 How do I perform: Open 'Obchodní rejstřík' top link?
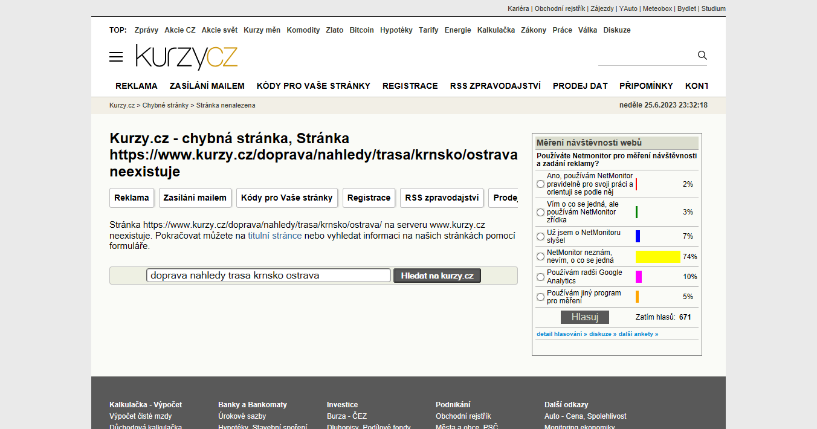560,8
